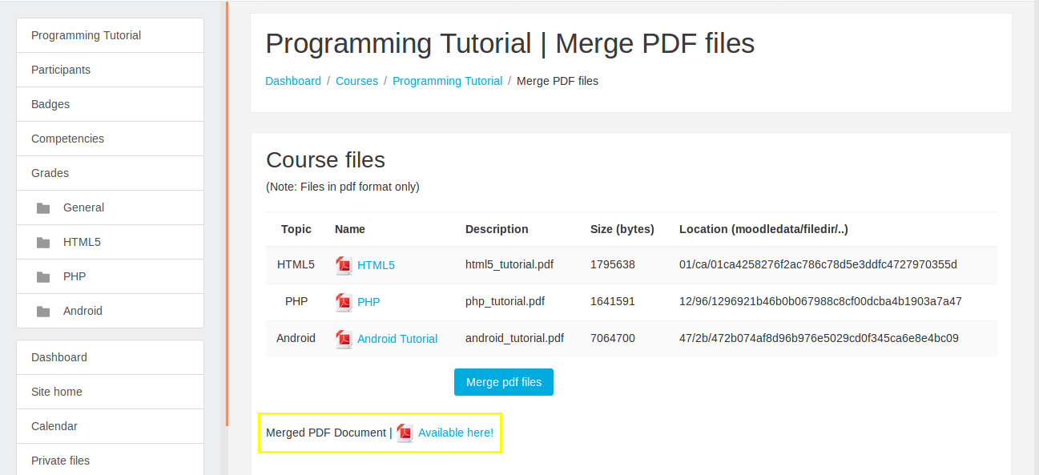Click the location starting with 12/96/1296921b
Viewport: 1039px width, 475px height.
(x=820, y=301)
